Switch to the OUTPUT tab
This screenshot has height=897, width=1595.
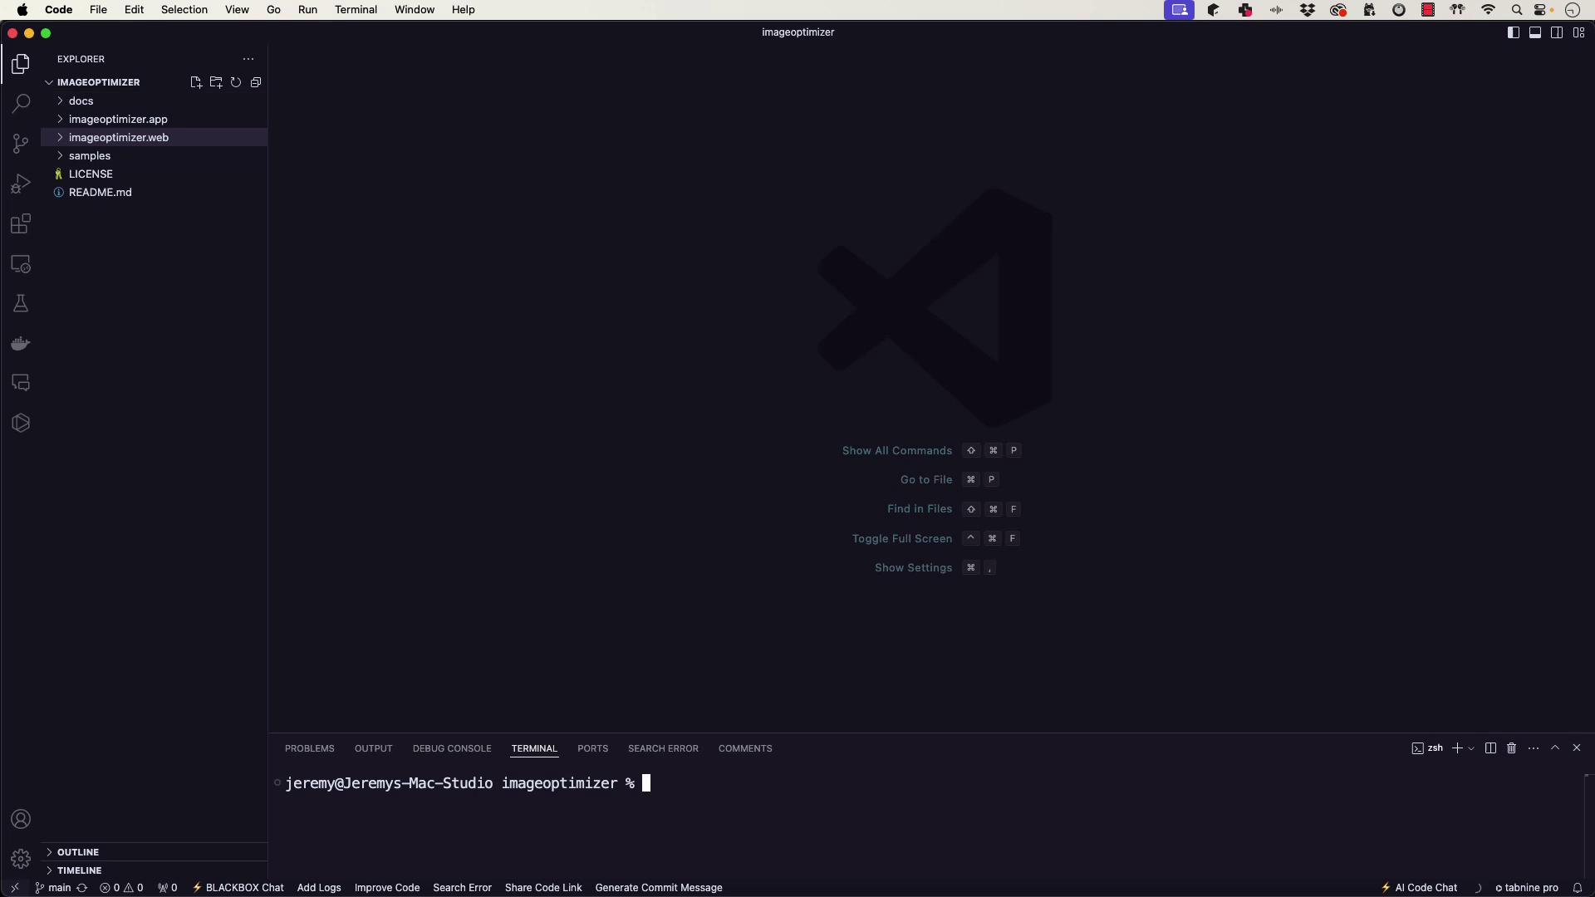click(374, 748)
